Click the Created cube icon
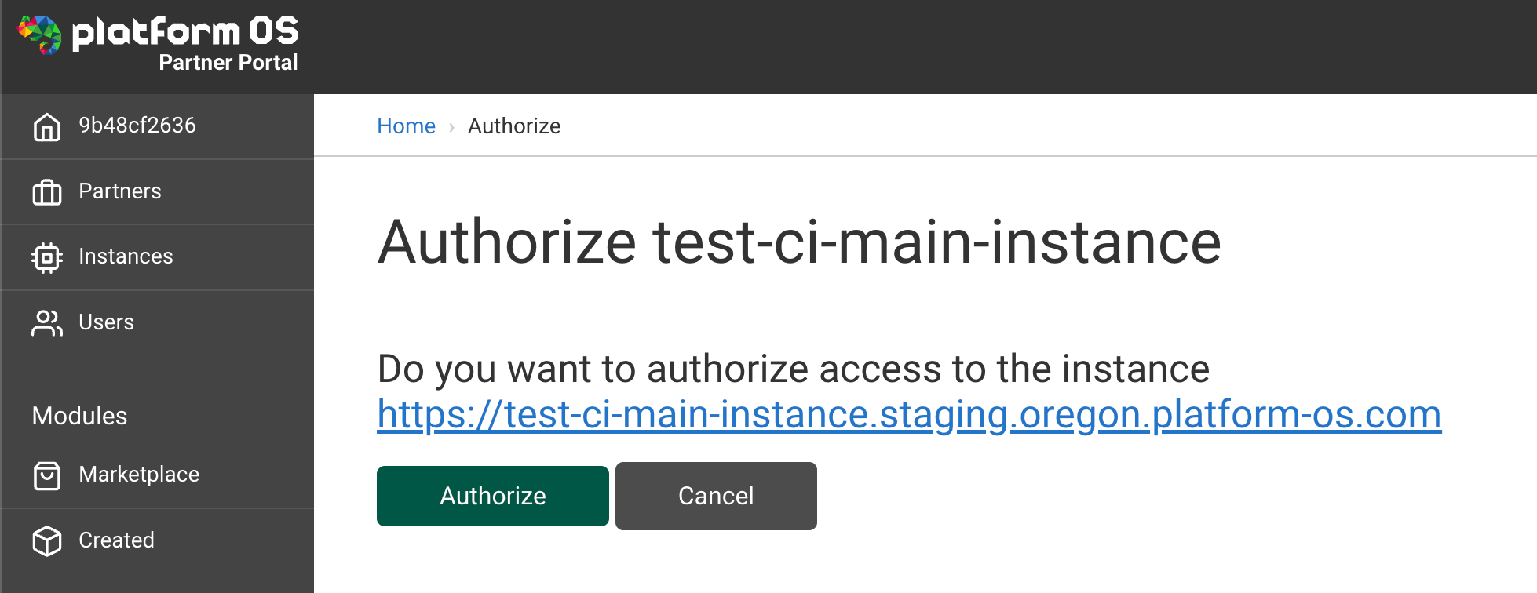The image size is (1537, 593). (x=47, y=540)
